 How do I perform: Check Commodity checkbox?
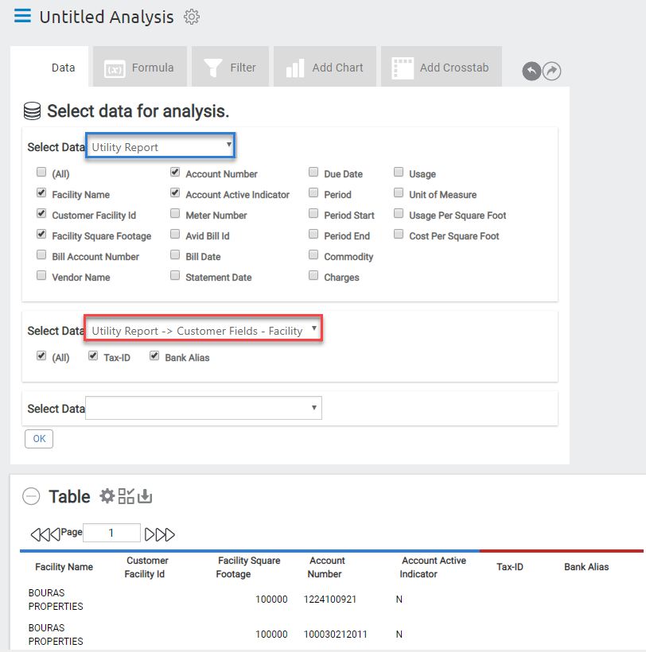click(x=313, y=254)
